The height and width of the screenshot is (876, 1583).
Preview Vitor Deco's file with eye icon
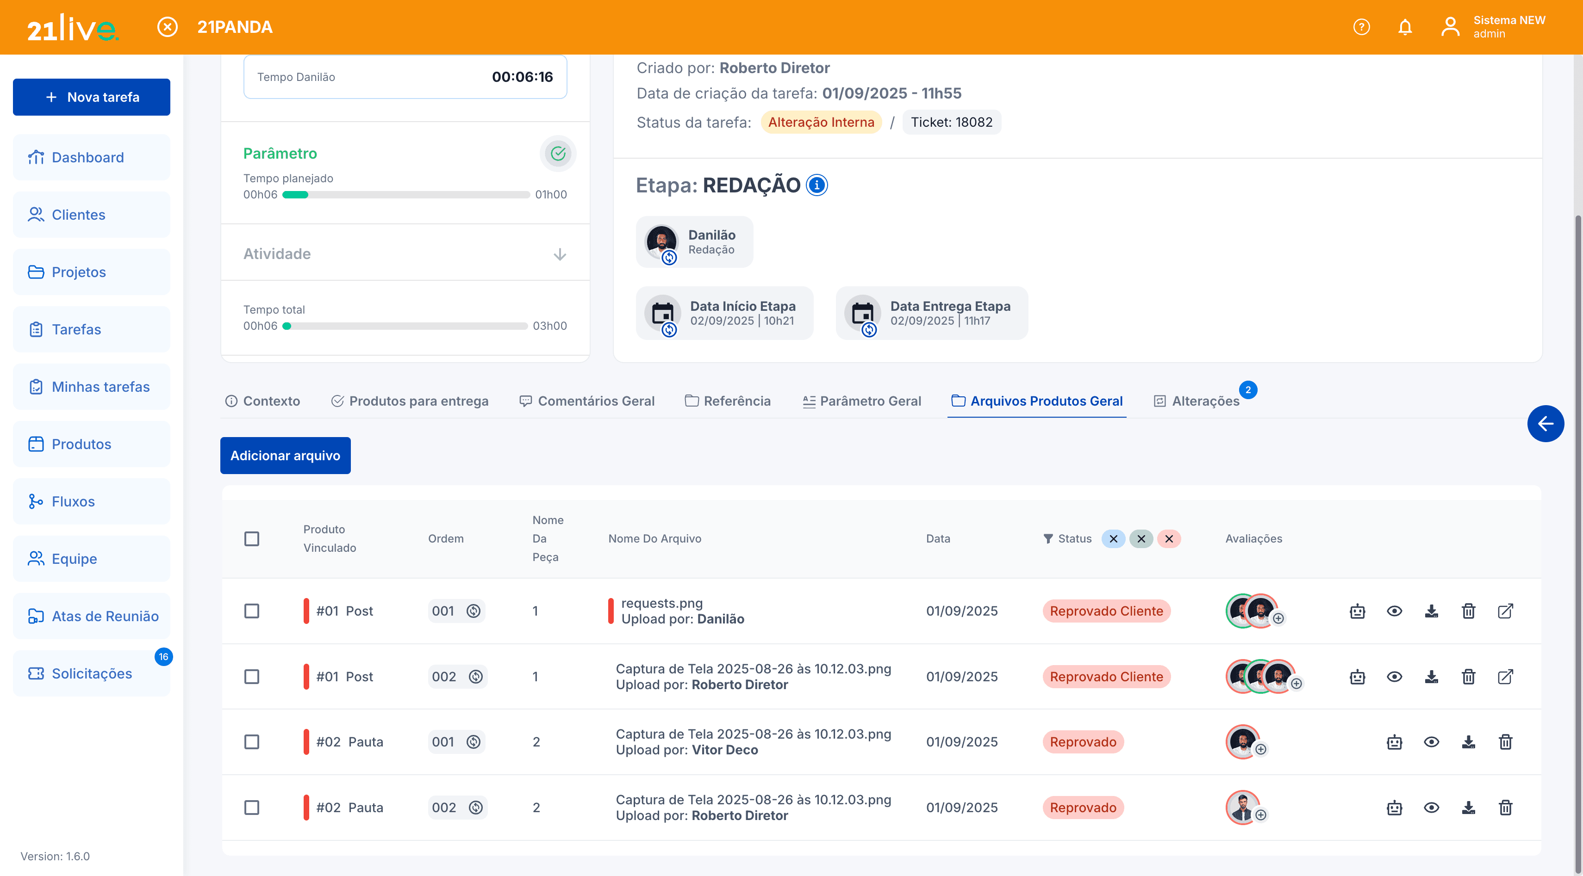(1431, 741)
